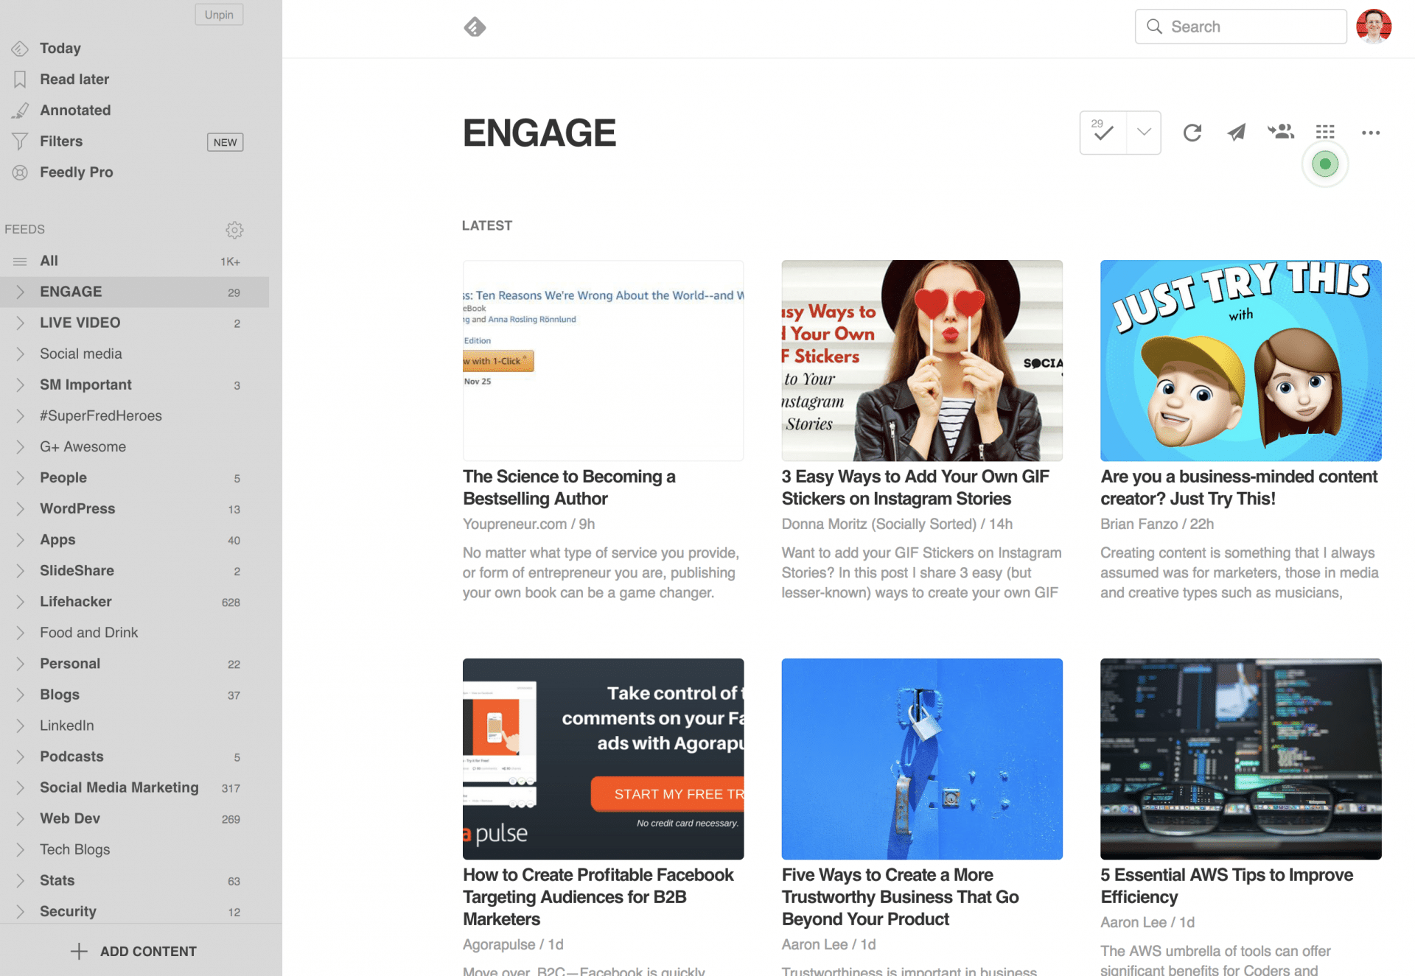
Task: Select Read later in sidebar
Action: point(74,80)
